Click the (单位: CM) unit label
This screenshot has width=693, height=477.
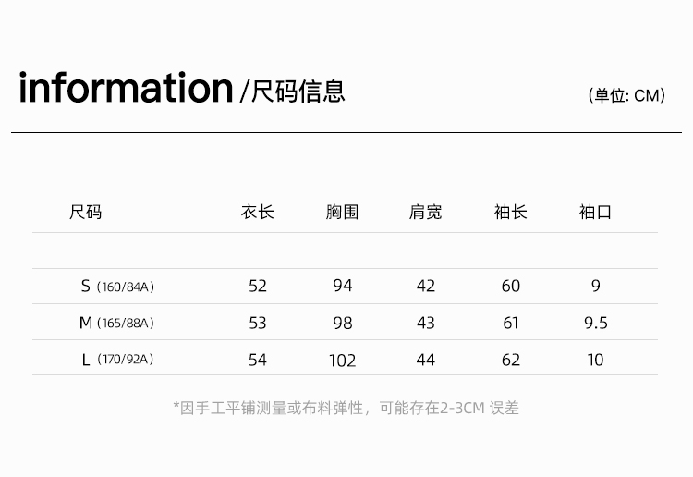[x=626, y=95]
